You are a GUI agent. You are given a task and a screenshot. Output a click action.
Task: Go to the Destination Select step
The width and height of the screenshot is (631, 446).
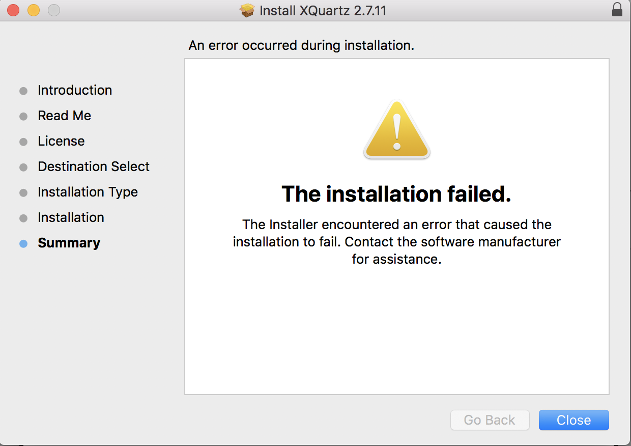tap(94, 166)
